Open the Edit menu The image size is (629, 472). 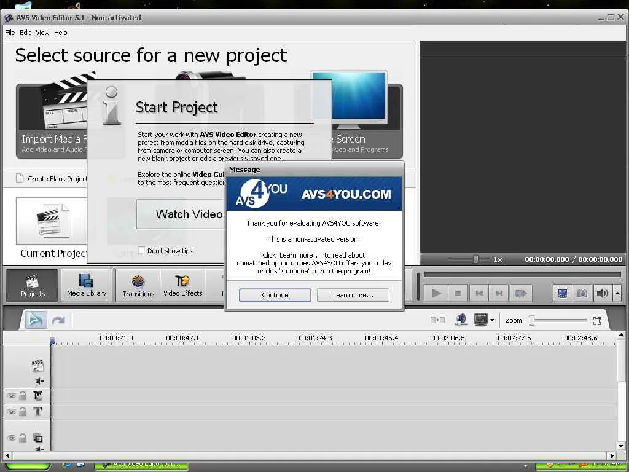tap(25, 33)
